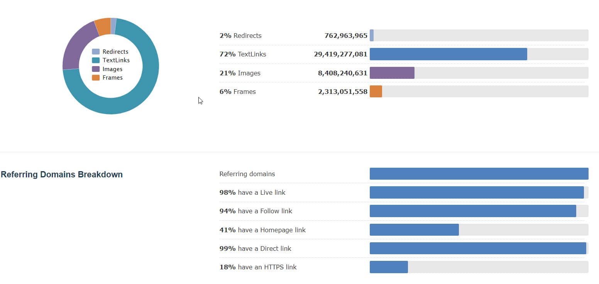
Task: Click the Redirects legend color swatch
Action: click(x=96, y=52)
